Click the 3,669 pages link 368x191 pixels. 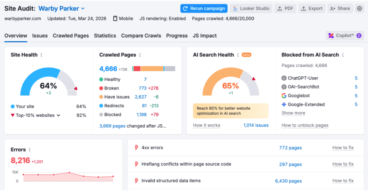coord(112,126)
